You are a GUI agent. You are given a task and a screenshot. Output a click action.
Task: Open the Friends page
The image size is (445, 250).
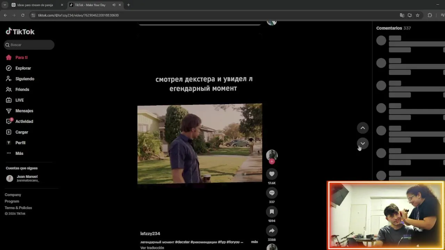coord(18,90)
